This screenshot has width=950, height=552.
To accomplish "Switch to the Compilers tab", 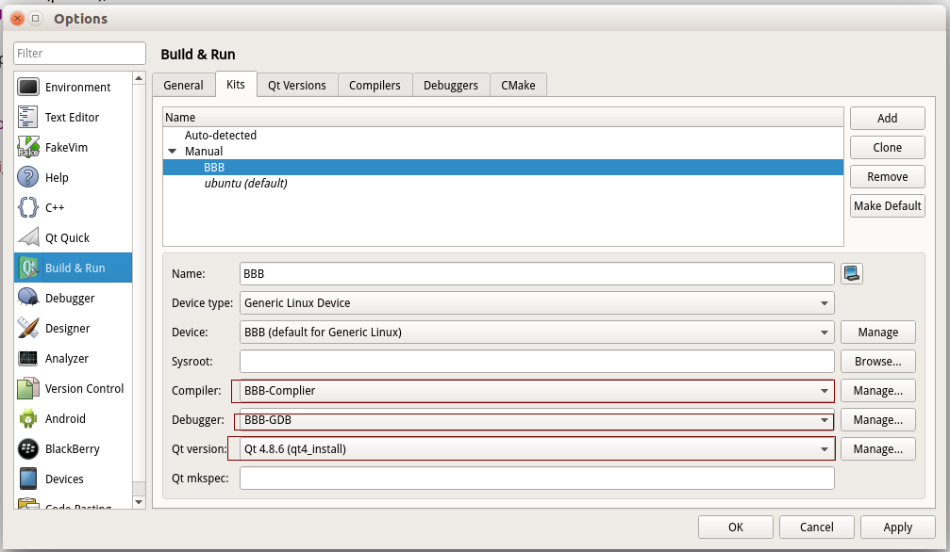I will pos(375,86).
